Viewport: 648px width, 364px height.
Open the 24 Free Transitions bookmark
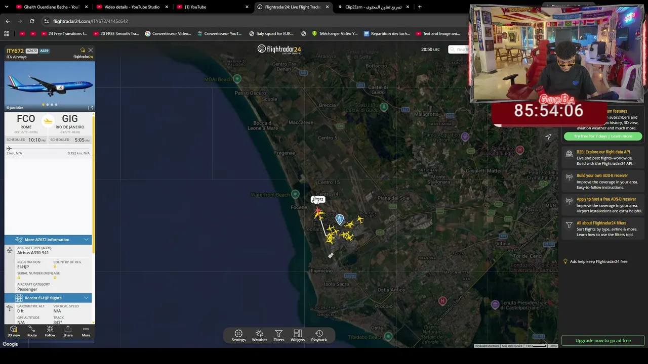pyautogui.click(x=63, y=34)
